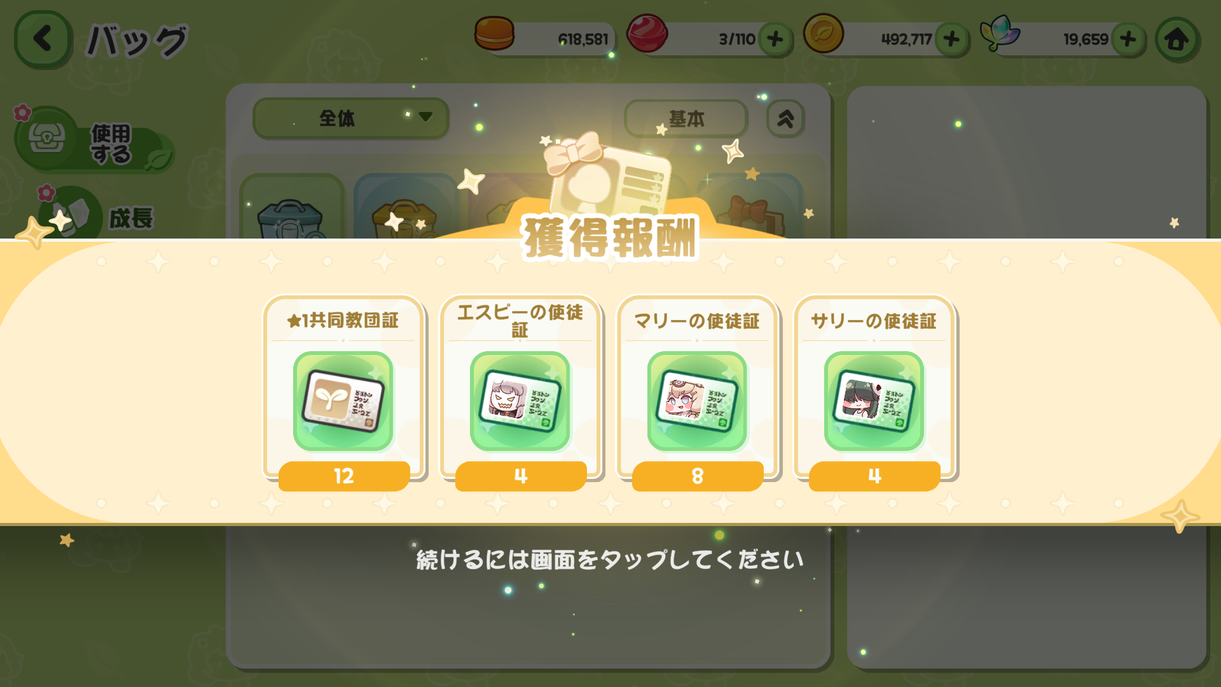The image size is (1221, 687).
Task: Click the pancake currency icon
Action: pyautogui.click(x=494, y=34)
